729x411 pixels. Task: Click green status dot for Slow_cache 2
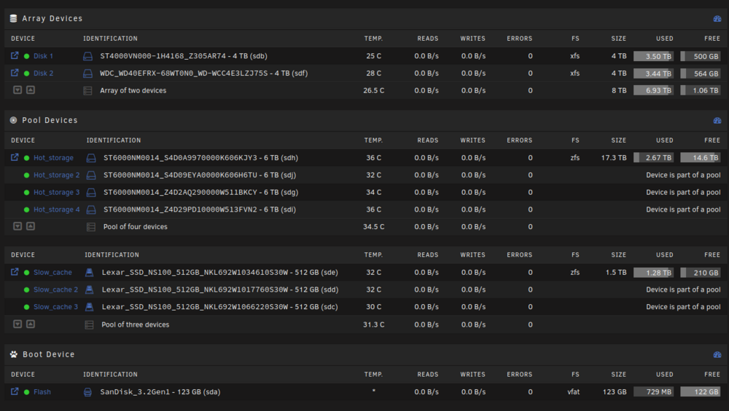point(26,290)
